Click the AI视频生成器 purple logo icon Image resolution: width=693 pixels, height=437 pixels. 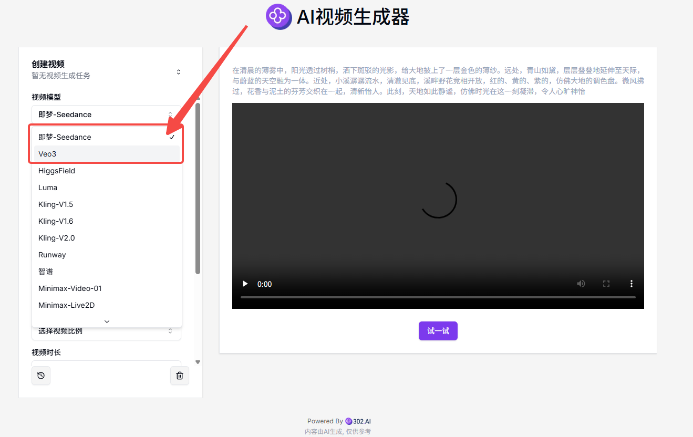pos(279,17)
